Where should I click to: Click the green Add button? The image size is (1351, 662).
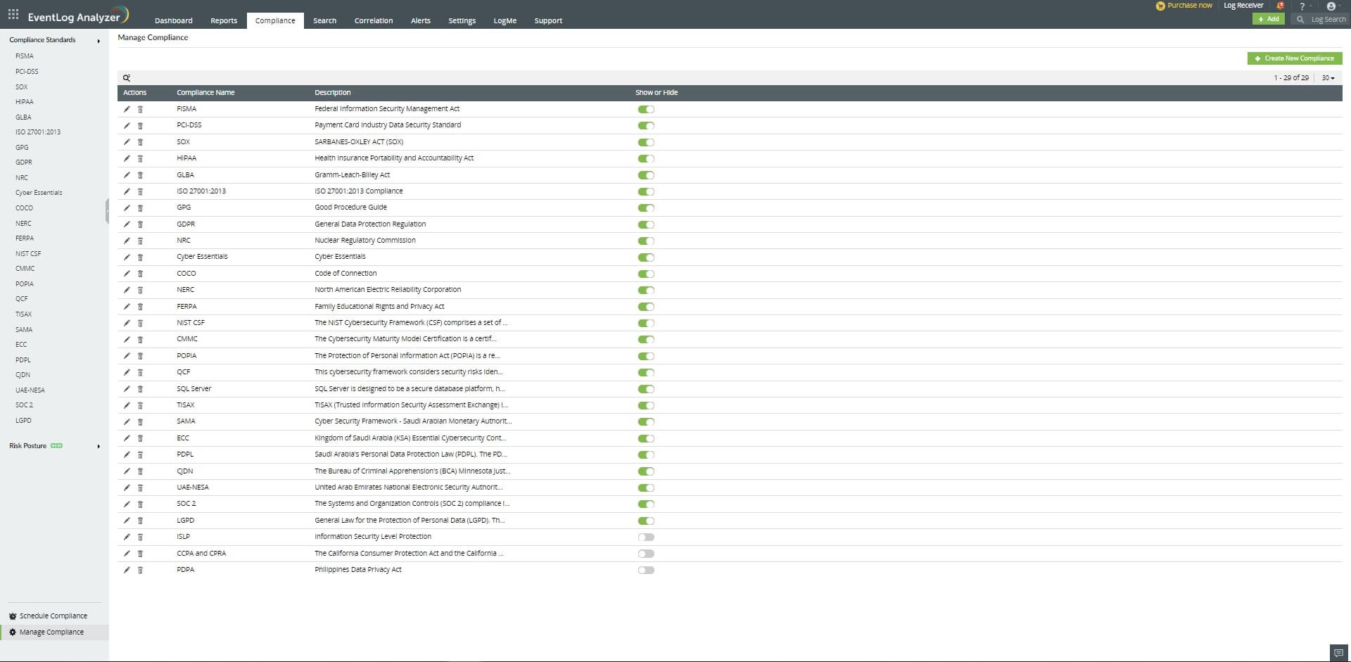tap(1268, 19)
